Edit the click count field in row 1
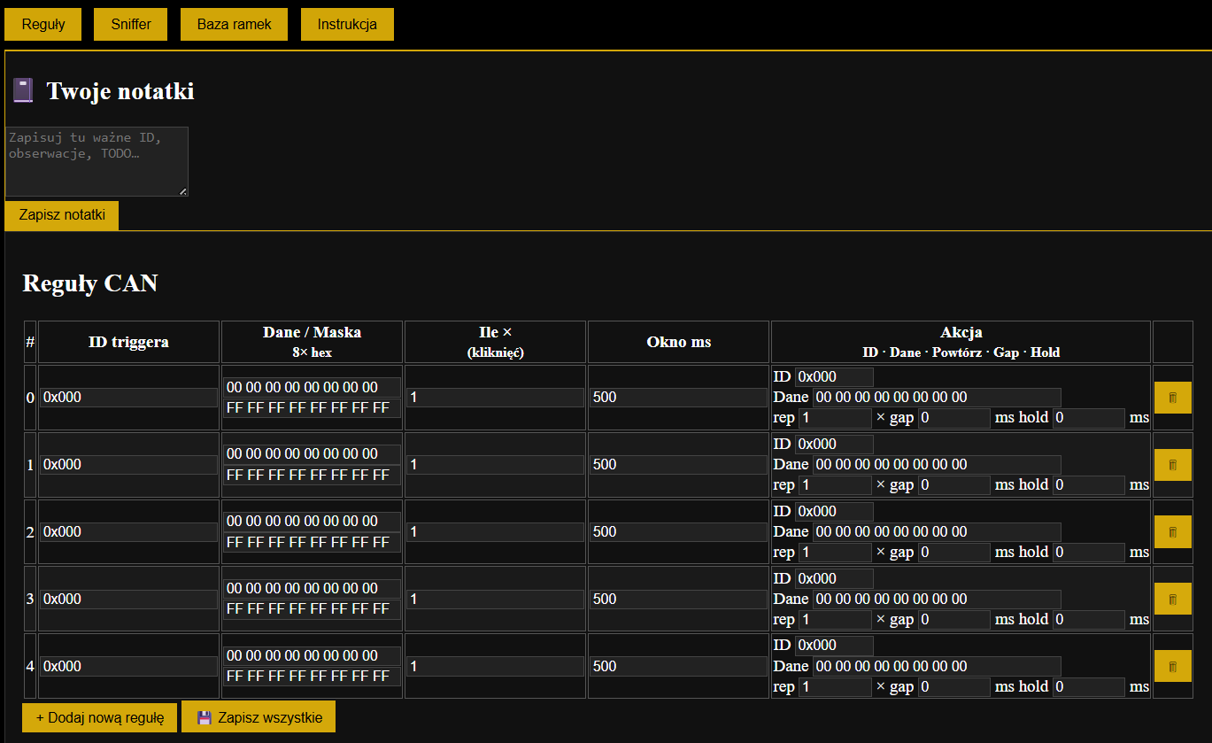Screen dimensions: 1212x743 495,465
